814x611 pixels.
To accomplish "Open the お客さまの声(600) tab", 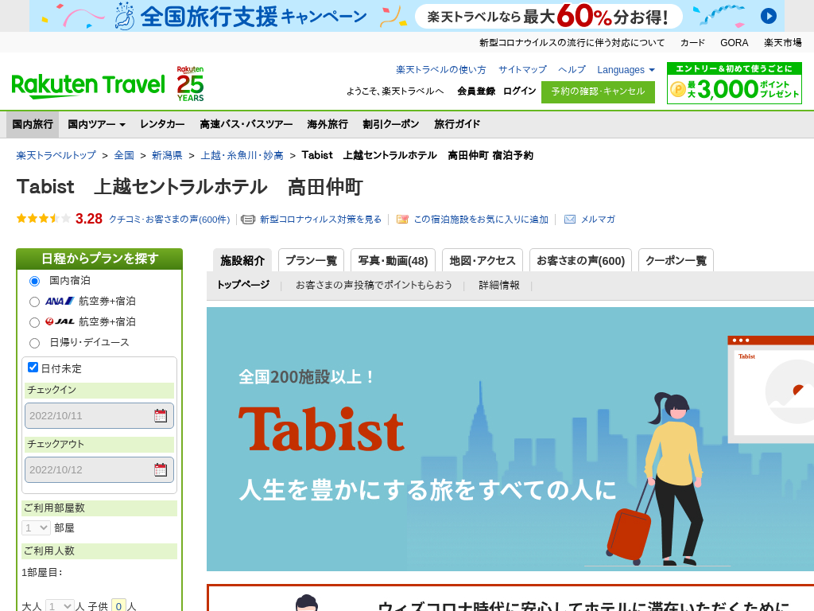I will (x=580, y=260).
